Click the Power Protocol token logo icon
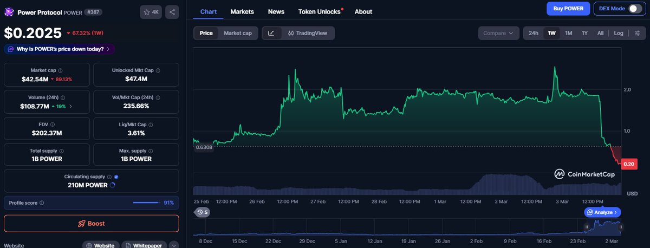Viewport: 650px width, 248px height. coord(10,11)
